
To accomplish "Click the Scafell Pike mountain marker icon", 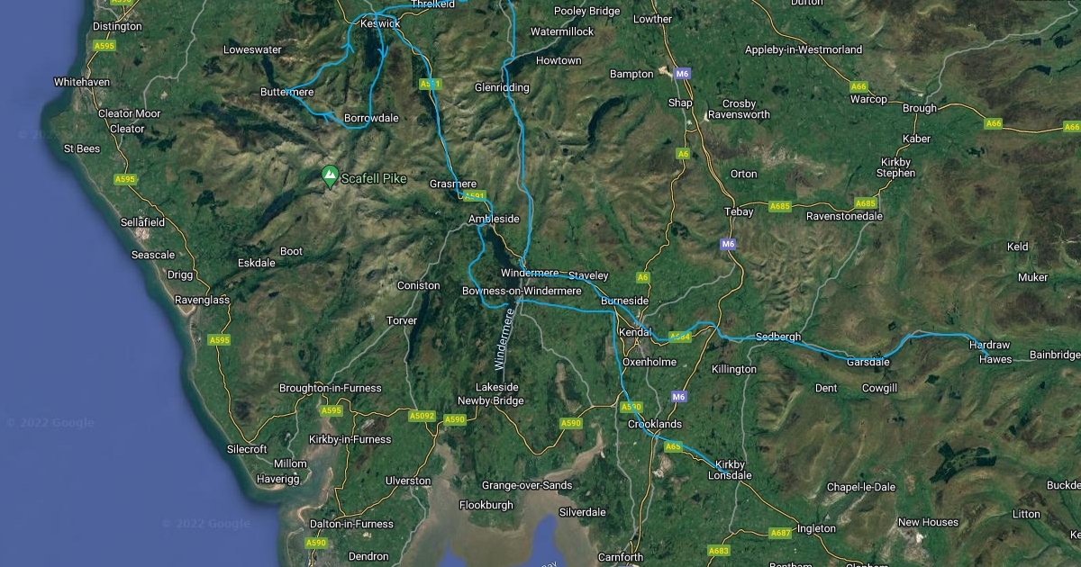I will click(x=330, y=177).
